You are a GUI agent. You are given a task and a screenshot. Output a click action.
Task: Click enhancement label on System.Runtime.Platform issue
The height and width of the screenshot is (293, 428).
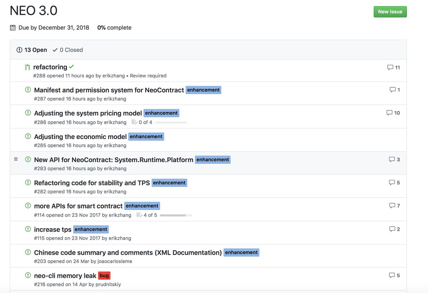(213, 160)
